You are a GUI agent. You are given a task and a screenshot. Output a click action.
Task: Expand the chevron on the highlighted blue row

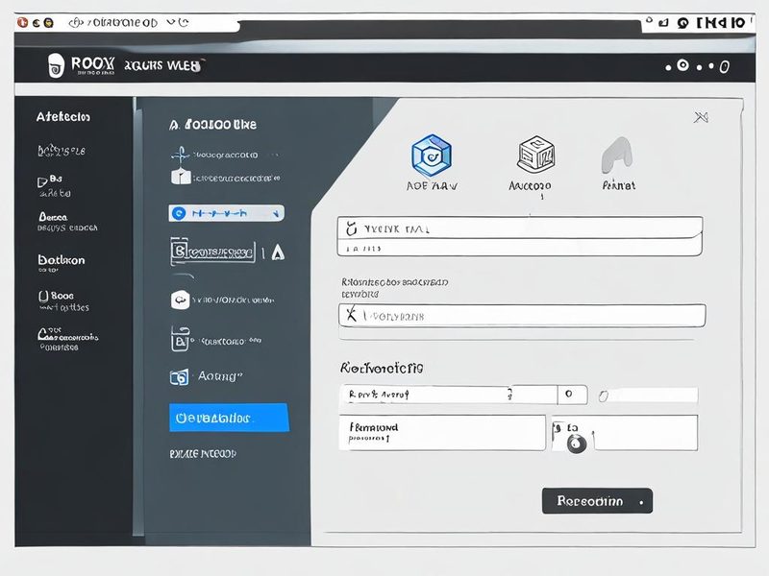point(276,213)
